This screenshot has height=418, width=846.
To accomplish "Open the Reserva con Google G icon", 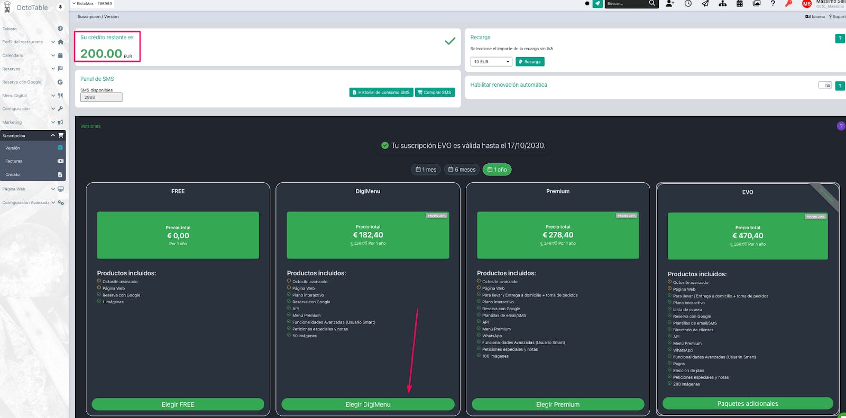I will (60, 82).
